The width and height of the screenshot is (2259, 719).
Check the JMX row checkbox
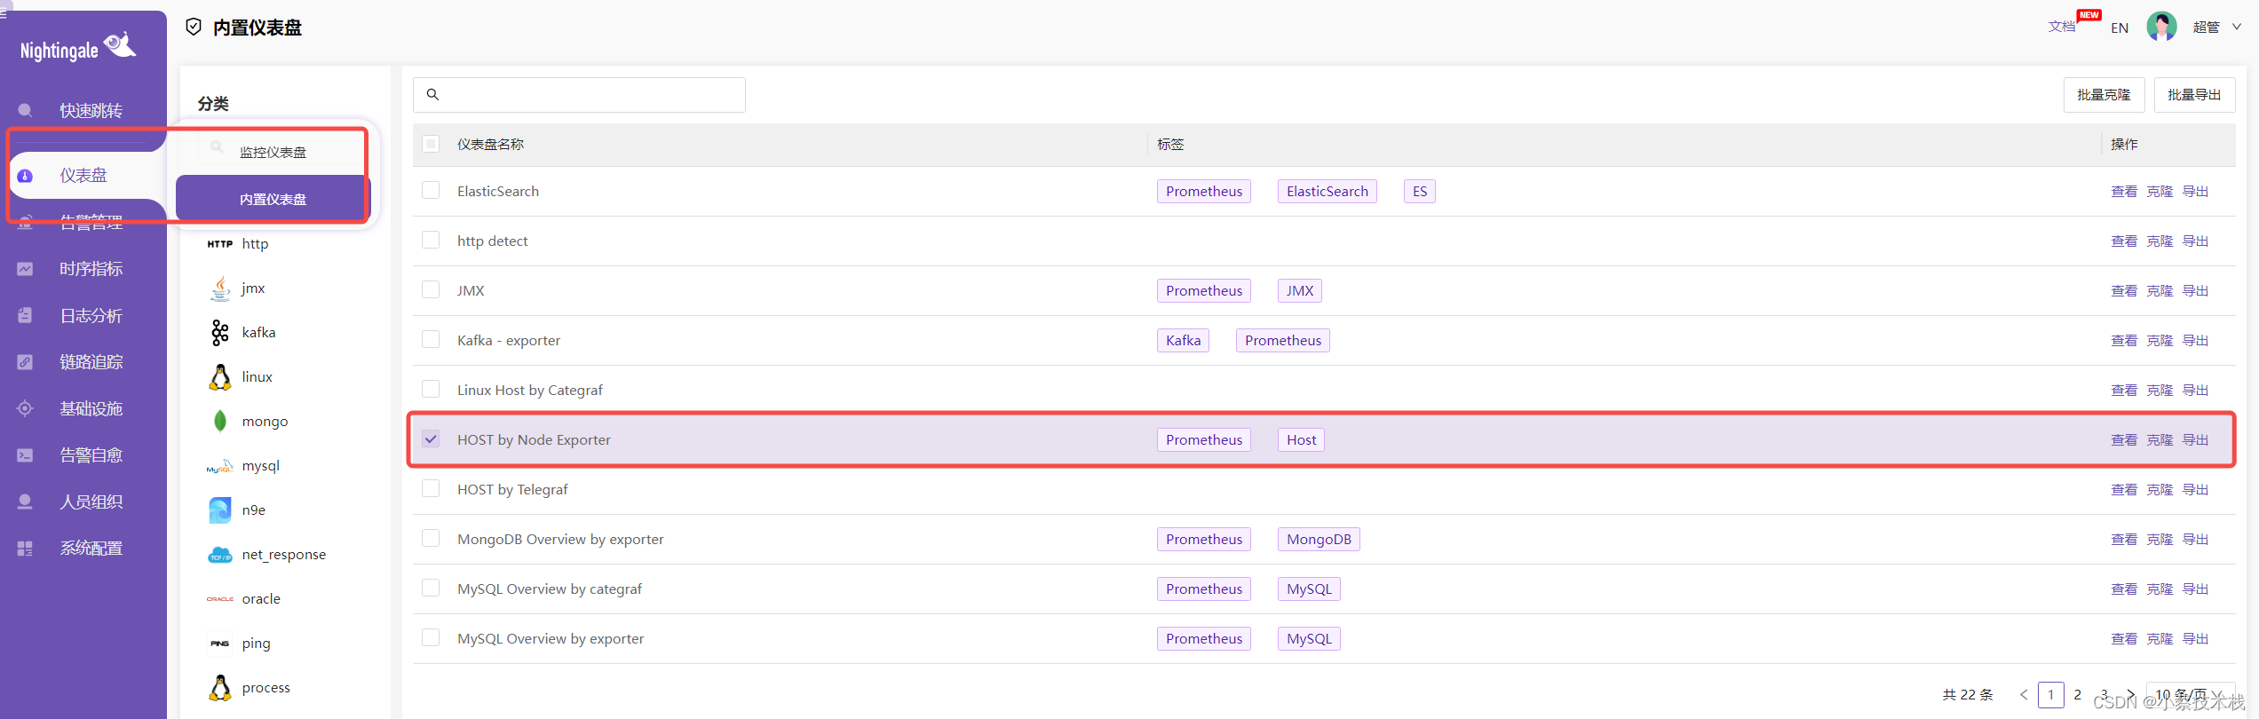(431, 289)
